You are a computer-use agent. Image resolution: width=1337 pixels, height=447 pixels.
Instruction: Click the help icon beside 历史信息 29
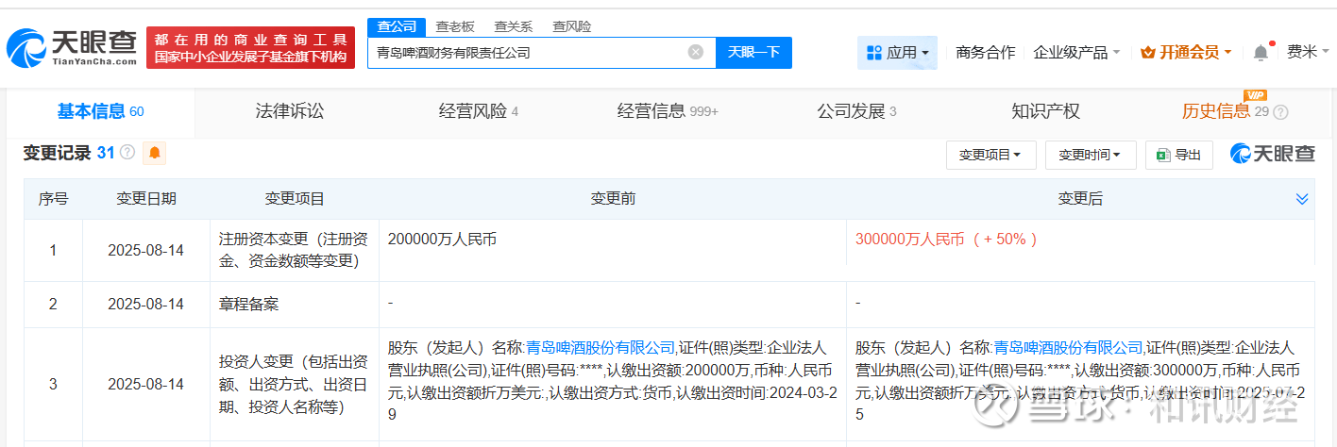click(x=1280, y=112)
